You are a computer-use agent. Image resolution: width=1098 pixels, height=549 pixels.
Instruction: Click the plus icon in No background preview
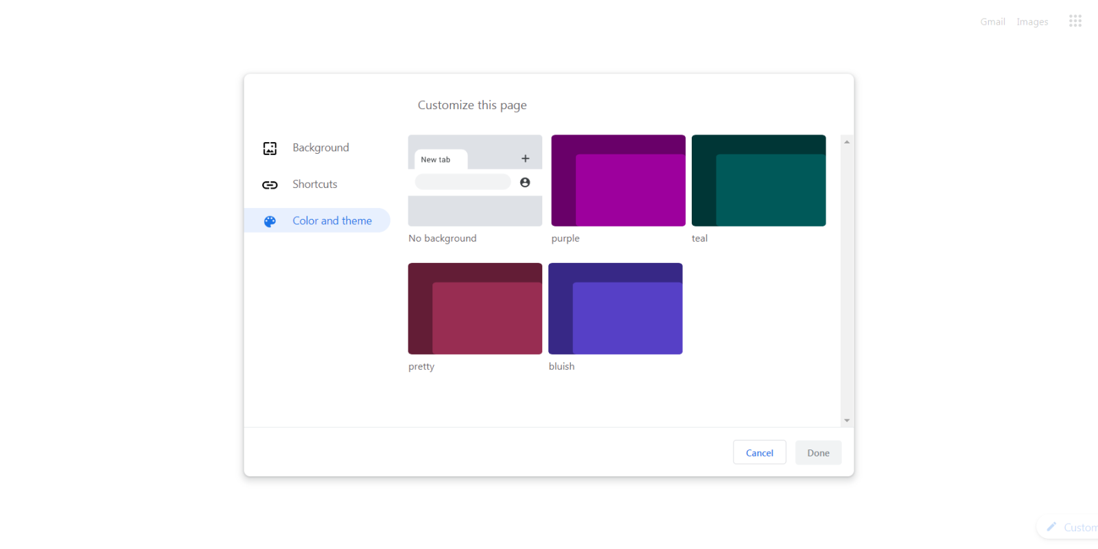(525, 159)
